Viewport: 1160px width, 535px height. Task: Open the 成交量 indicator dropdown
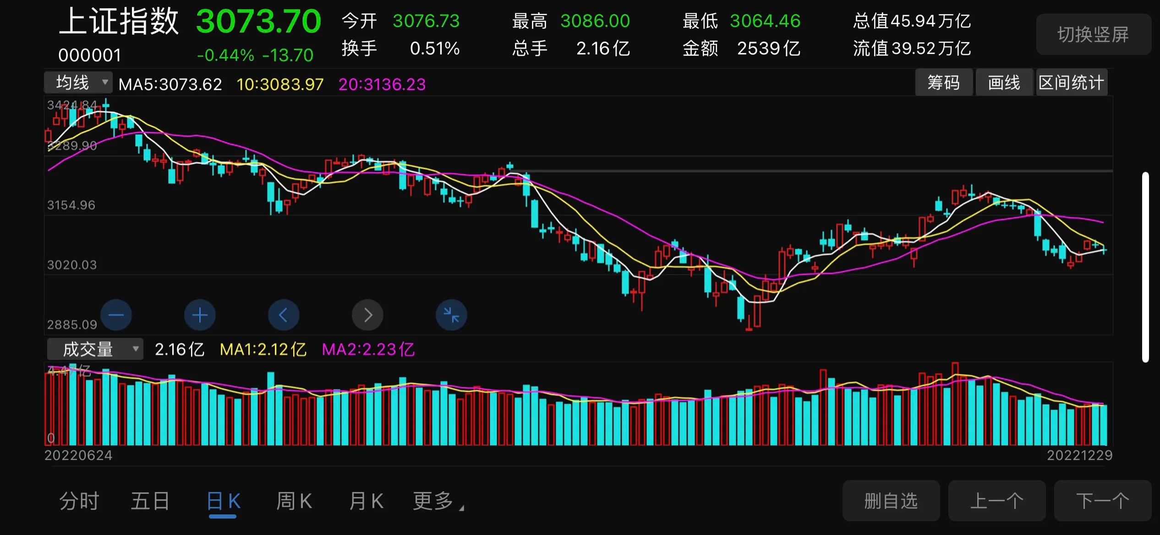[94, 349]
